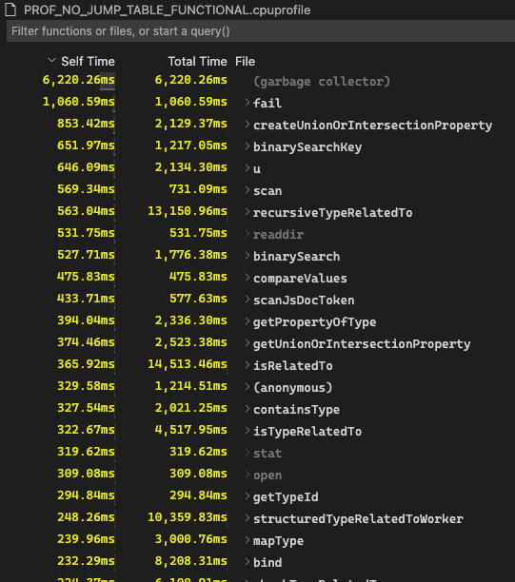
Task: Select containsType function name
Action: pyautogui.click(x=296, y=410)
